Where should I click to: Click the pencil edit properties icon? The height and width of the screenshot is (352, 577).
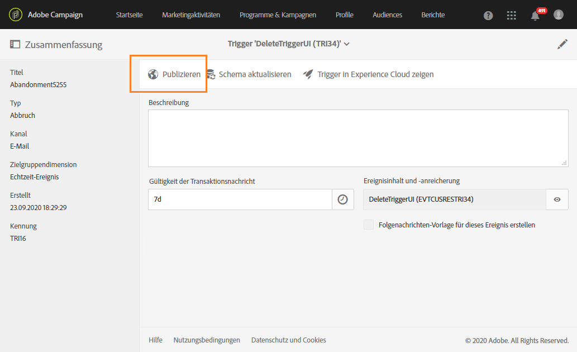point(562,44)
